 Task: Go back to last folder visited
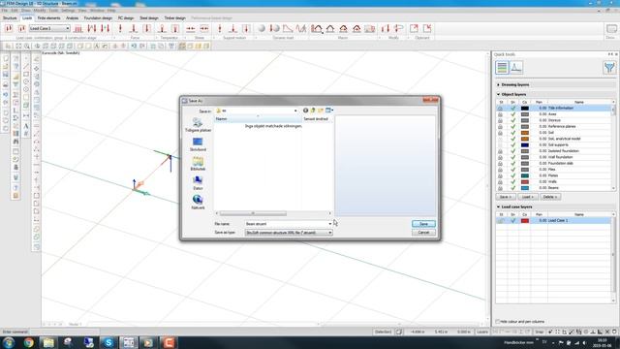tap(306, 111)
